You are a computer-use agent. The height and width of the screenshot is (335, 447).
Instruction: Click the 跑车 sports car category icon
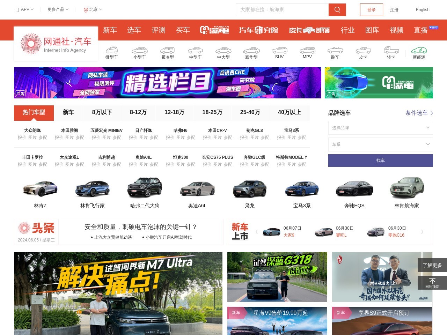(x=335, y=51)
